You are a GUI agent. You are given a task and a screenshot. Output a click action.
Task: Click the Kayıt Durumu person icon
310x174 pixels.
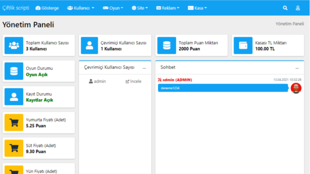(14, 97)
